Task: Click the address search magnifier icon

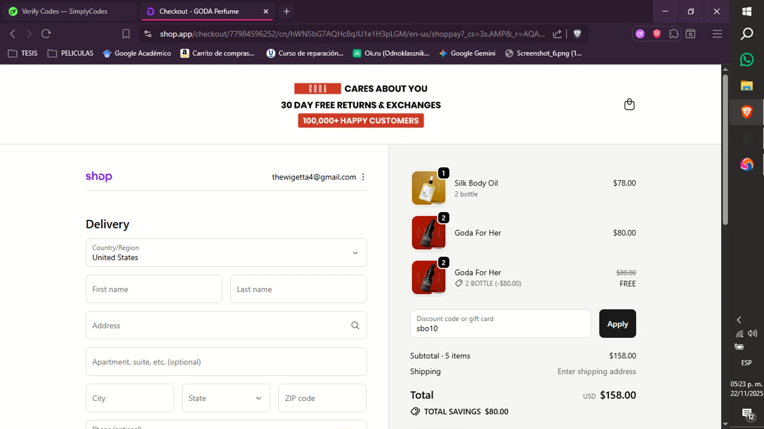Action: (355, 326)
